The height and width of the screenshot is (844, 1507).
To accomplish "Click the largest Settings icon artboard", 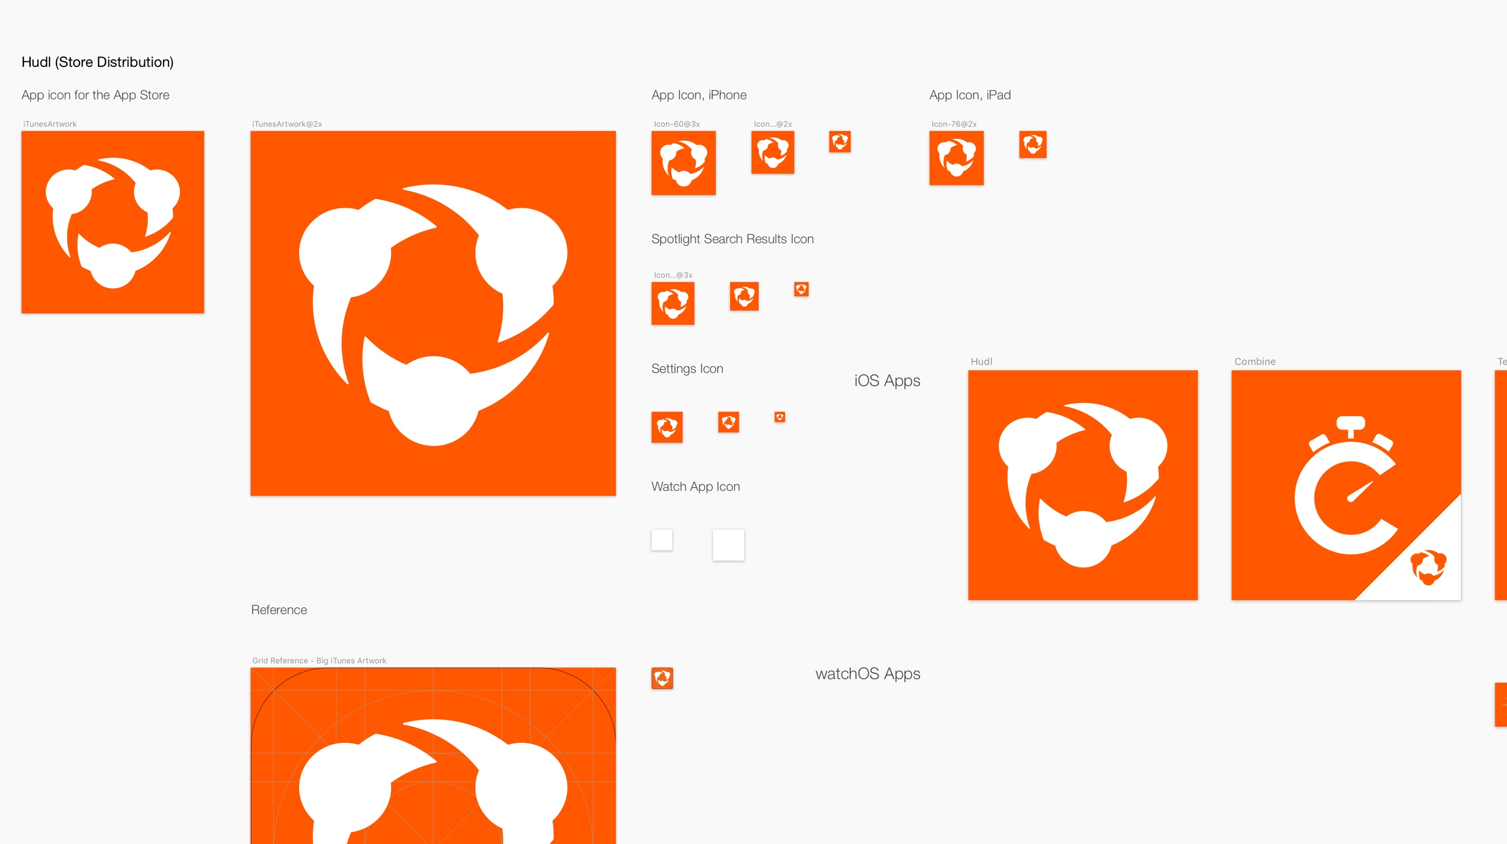I will pyautogui.click(x=667, y=427).
